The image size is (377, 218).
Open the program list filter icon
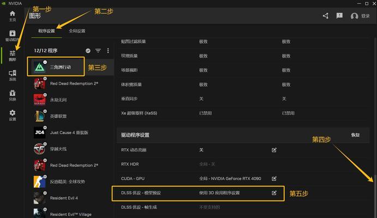[98, 51]
